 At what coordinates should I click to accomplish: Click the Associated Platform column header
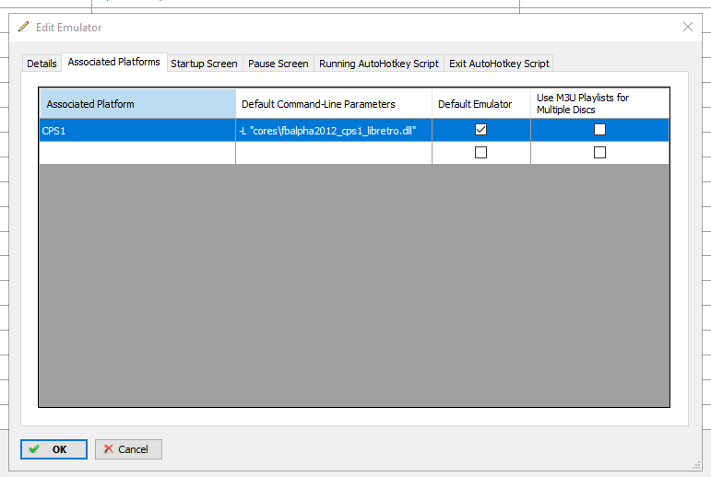137,104
